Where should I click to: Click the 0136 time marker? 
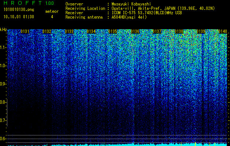[135, 31]
